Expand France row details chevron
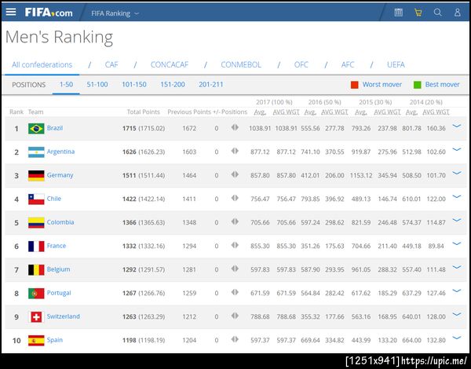The image size is (471, 369). (x=457, y=243)
